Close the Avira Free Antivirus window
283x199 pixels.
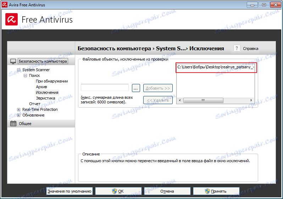276,5
